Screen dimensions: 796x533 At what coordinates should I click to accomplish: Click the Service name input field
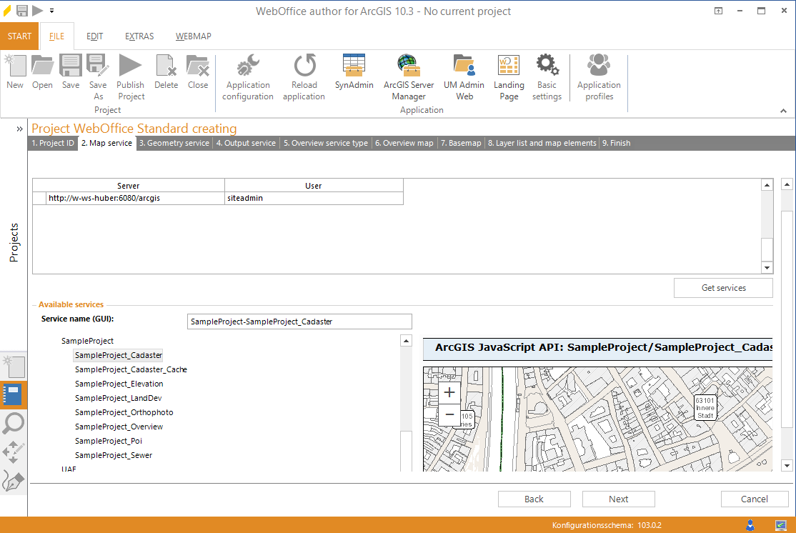[x=299, y=322]
